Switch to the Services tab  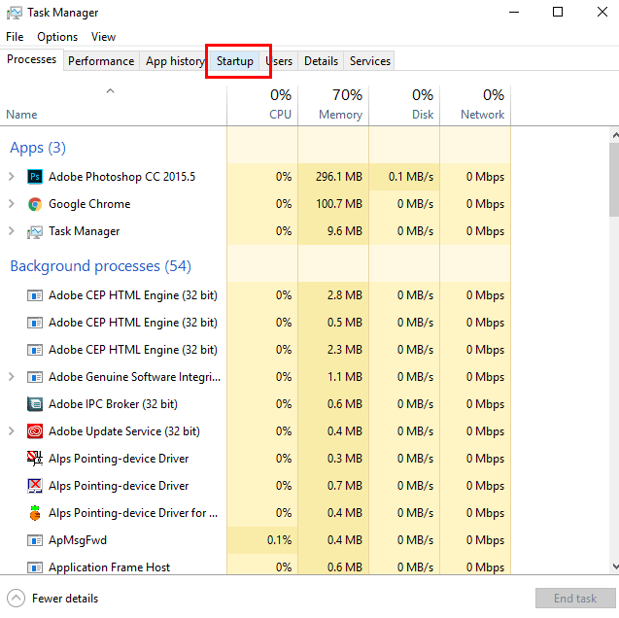(369, 61)
